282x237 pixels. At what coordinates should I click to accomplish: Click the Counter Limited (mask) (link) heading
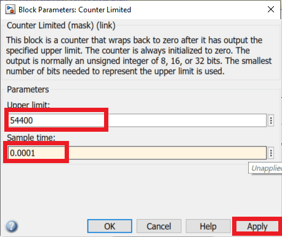click(x=61, y=25)
